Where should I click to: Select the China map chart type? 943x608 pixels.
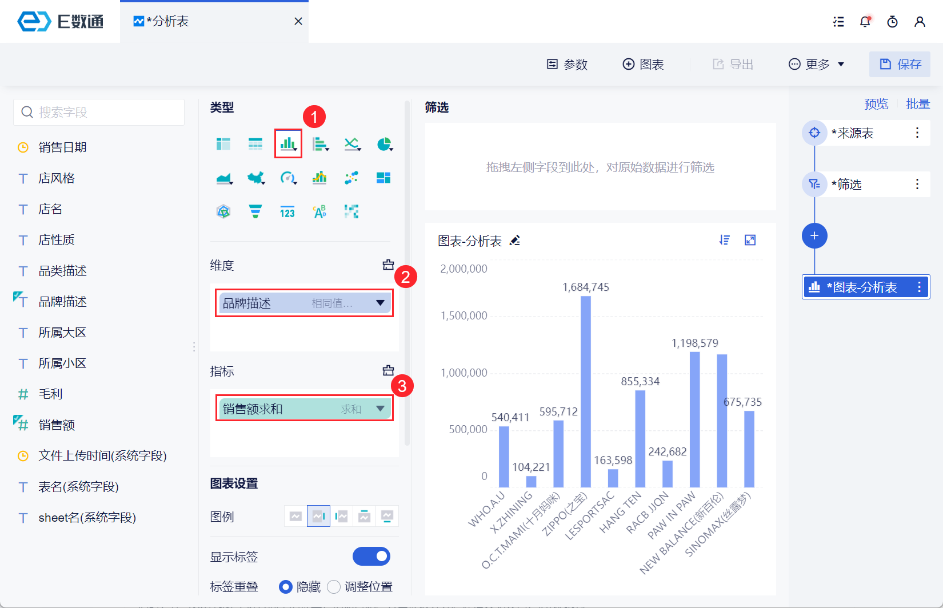[x=256, y=178]
